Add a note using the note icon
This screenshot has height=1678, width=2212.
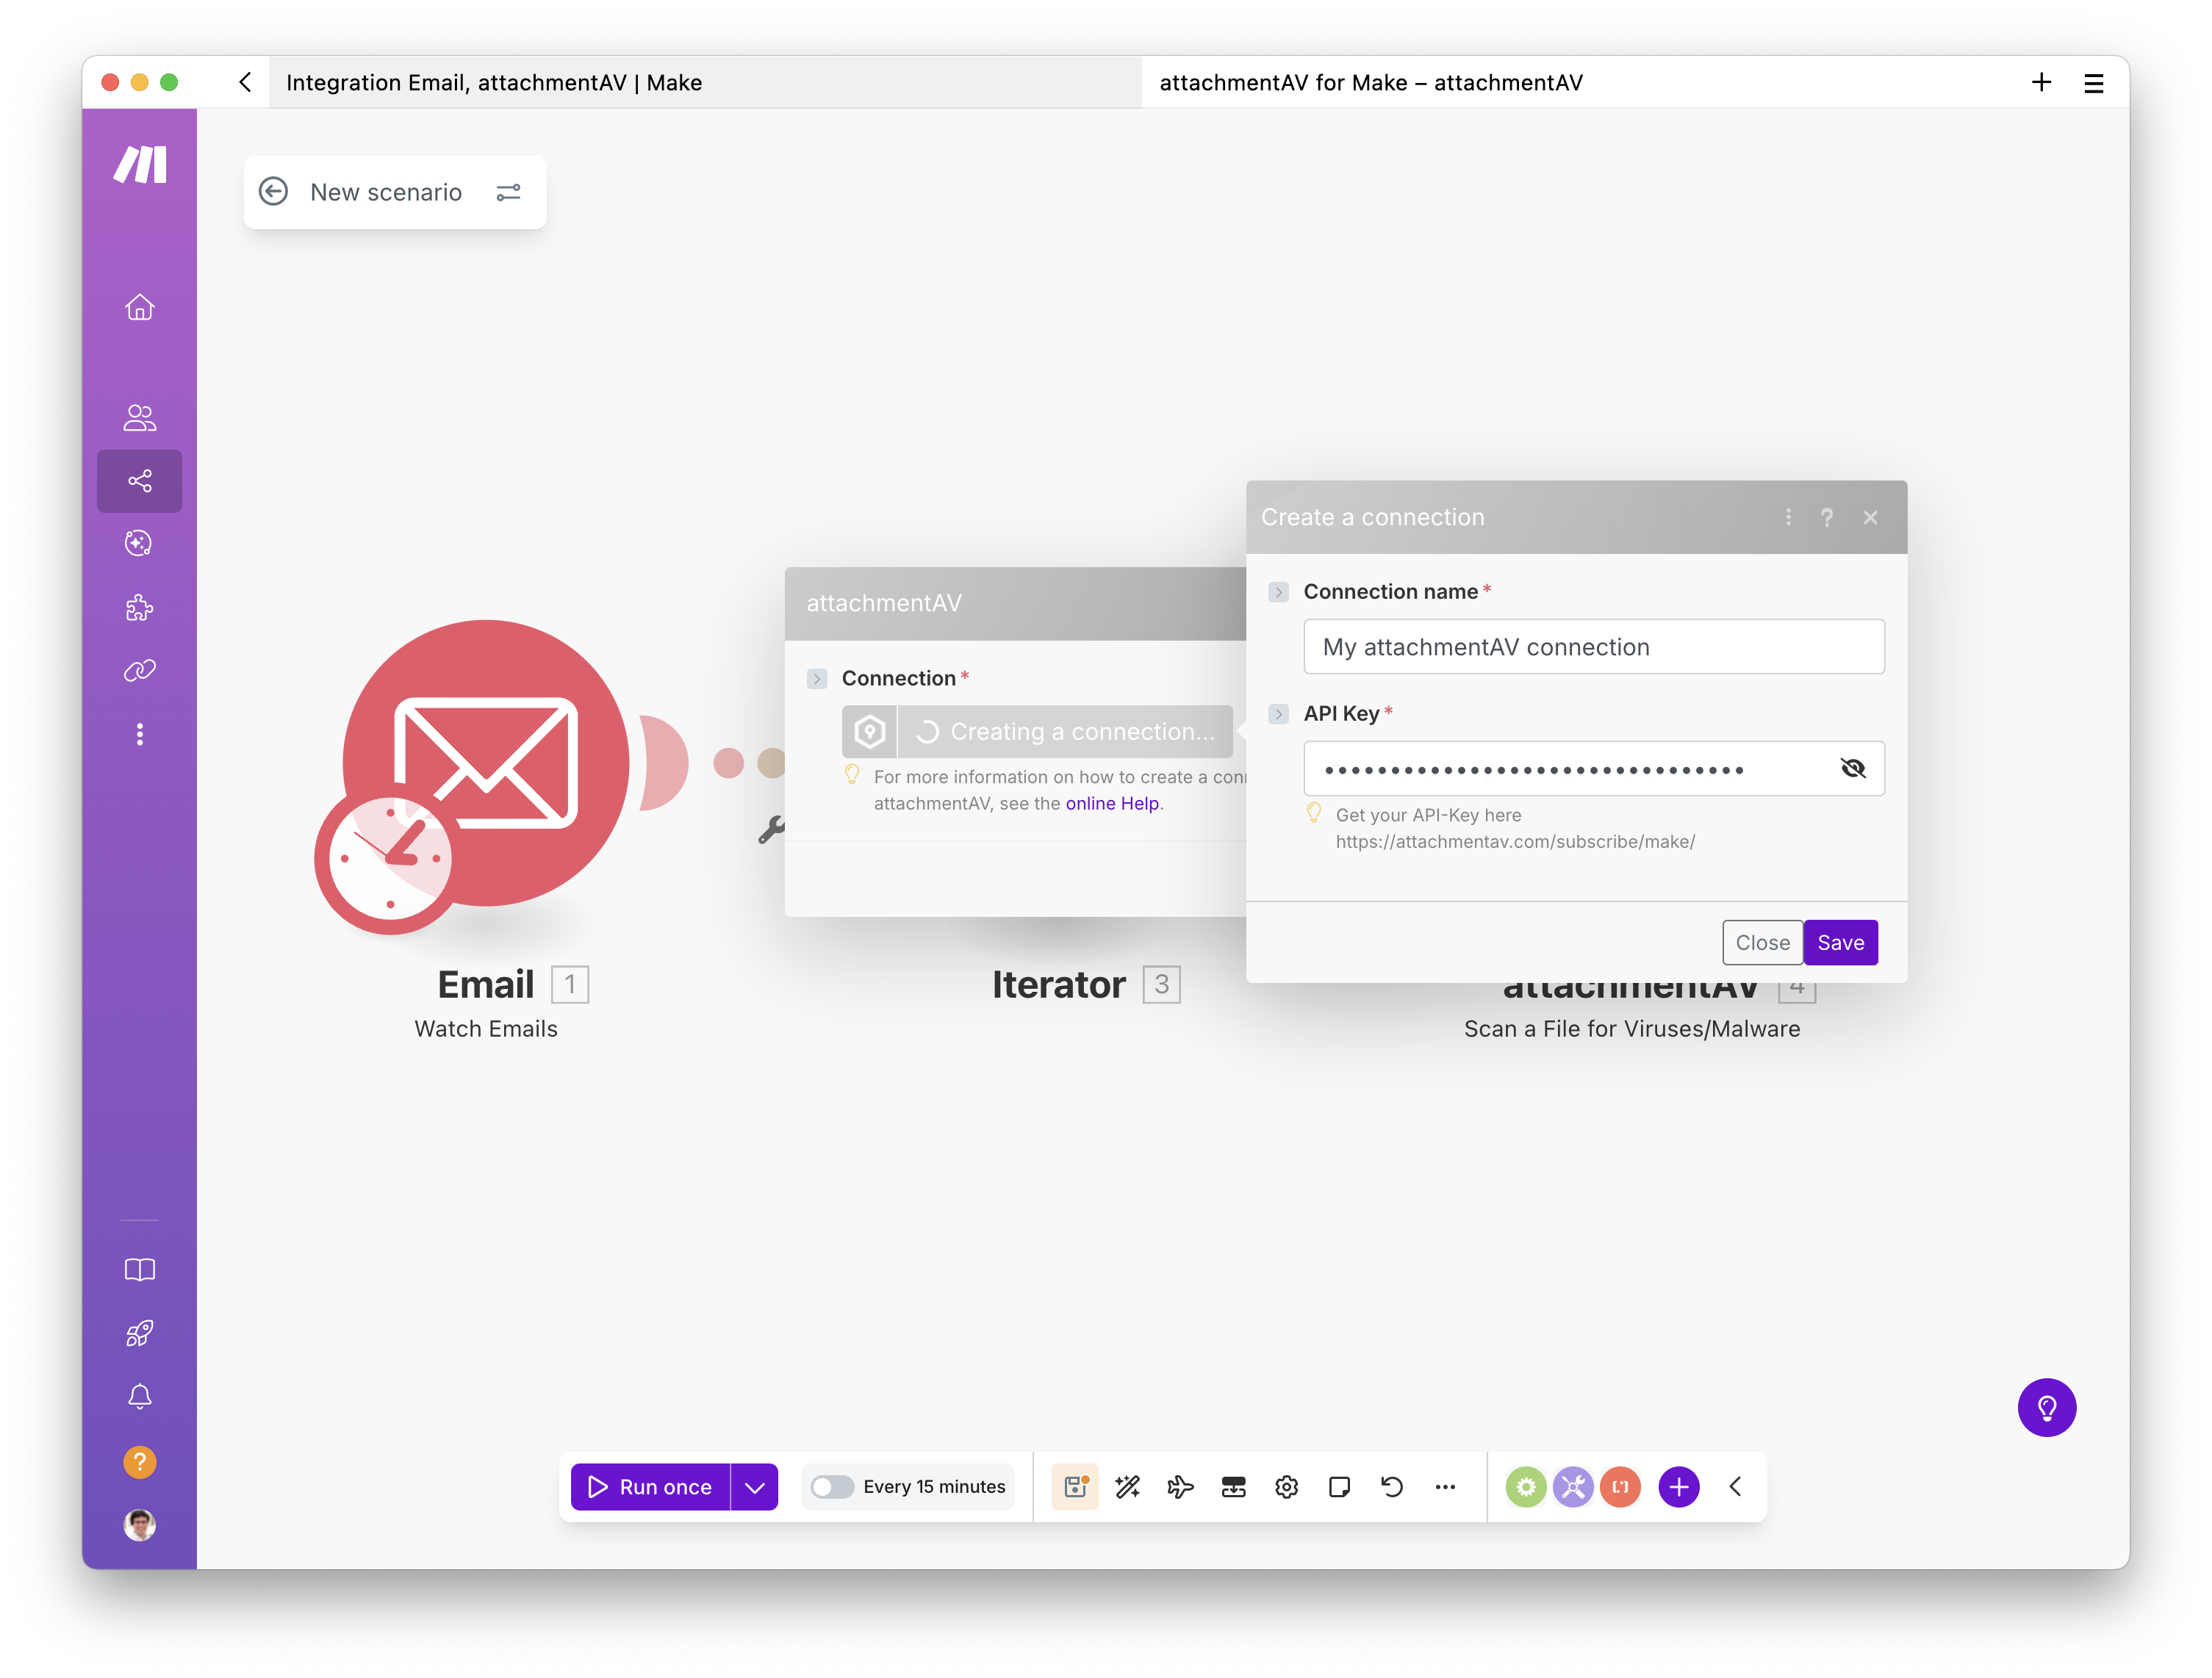(1340, 1487)
